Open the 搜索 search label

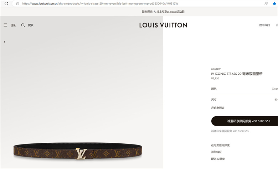tap(31, 25)
